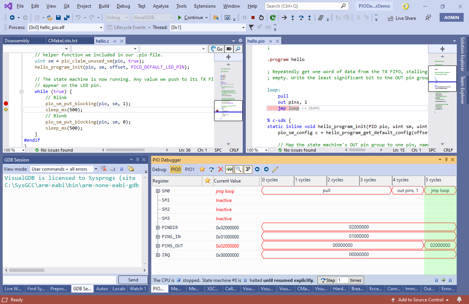Click the folders icon in GDB Session toolbar
This screenshot has width=469, height=304.
[x=131, y=169]
